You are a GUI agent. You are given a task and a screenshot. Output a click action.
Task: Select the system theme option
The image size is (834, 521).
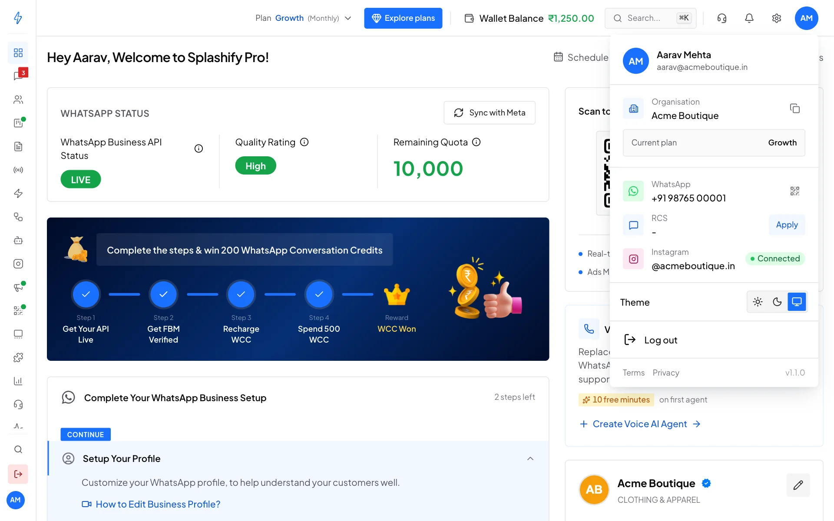pyautogui.click(x=797, y=302)
